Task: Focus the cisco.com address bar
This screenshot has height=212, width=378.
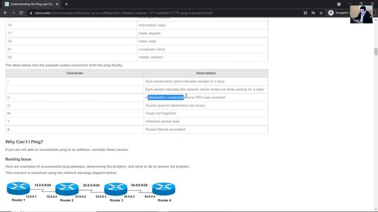Action: pyautogui.click(x=123, y=13)
